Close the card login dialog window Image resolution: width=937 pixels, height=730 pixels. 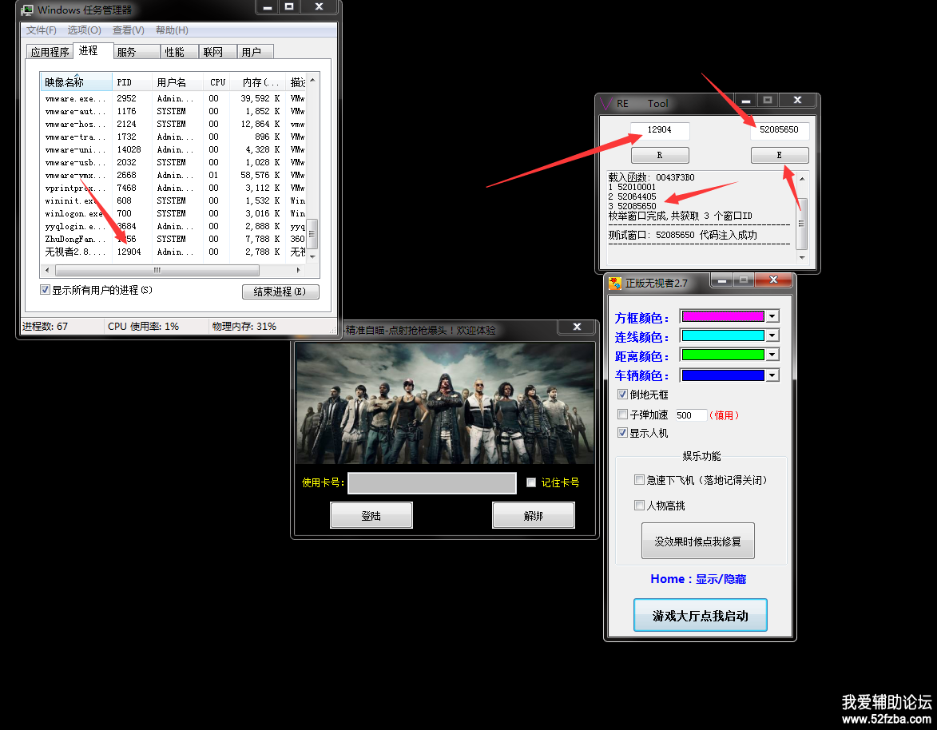coord(577,327)
